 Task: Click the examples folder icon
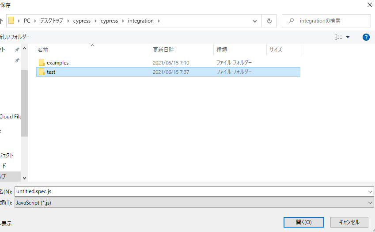click(x=42, y=62)
